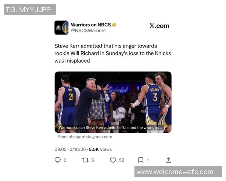The width and height of the screenshot is (226, 181).
Task: Share the tweet using the upload arrow icon
Action: pos(168,160)
